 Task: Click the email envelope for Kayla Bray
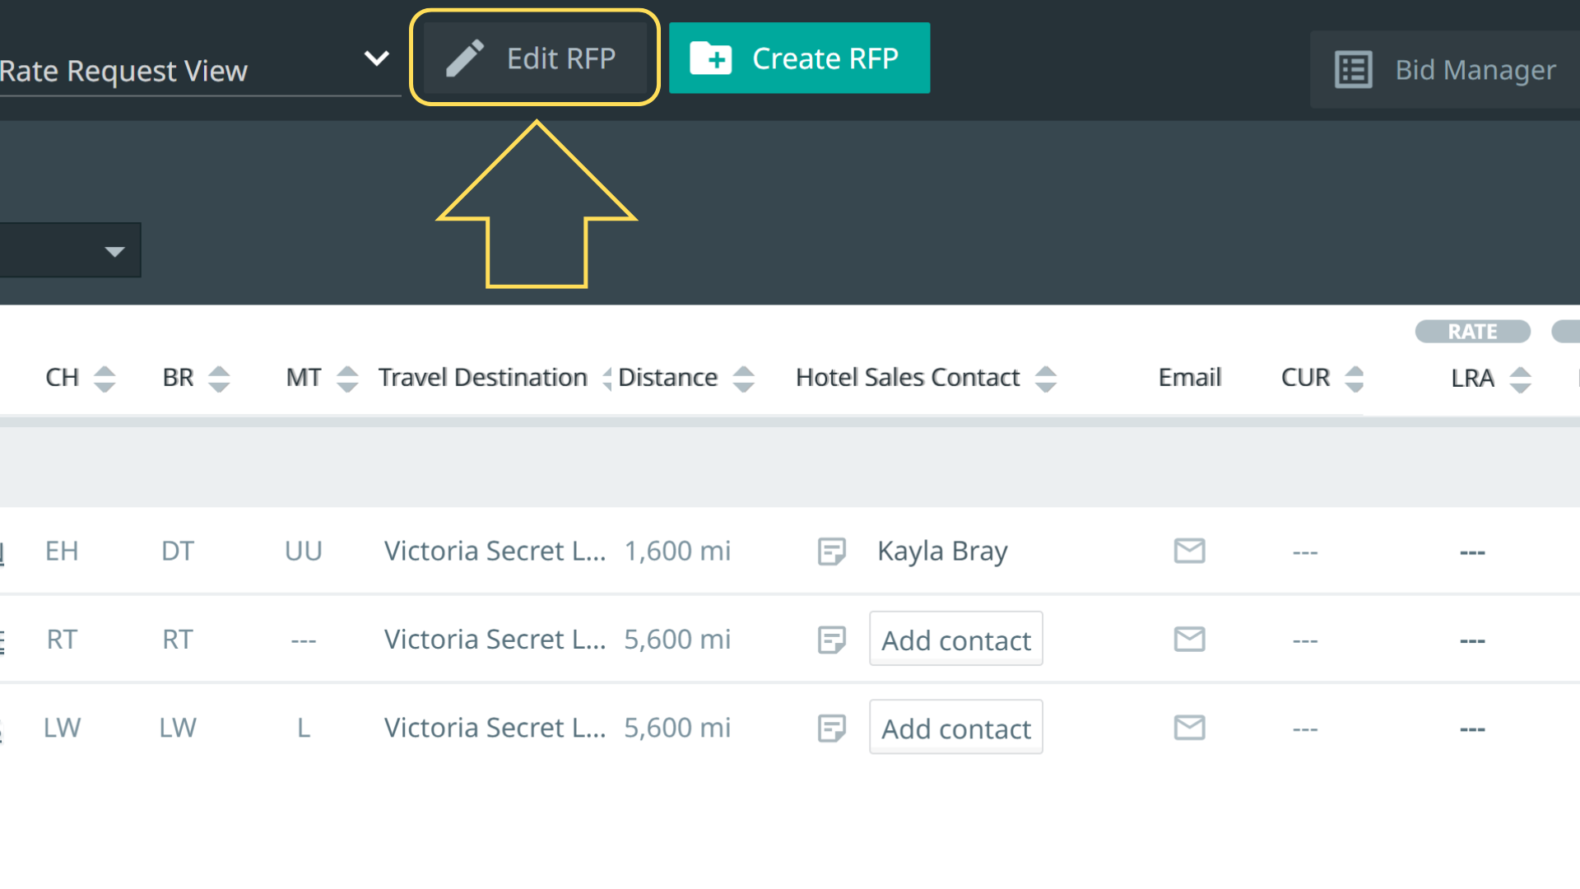1189,551
